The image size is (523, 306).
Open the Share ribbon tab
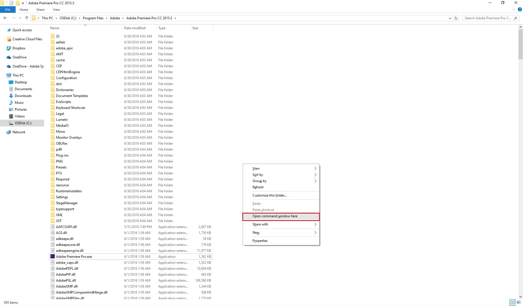40,10
